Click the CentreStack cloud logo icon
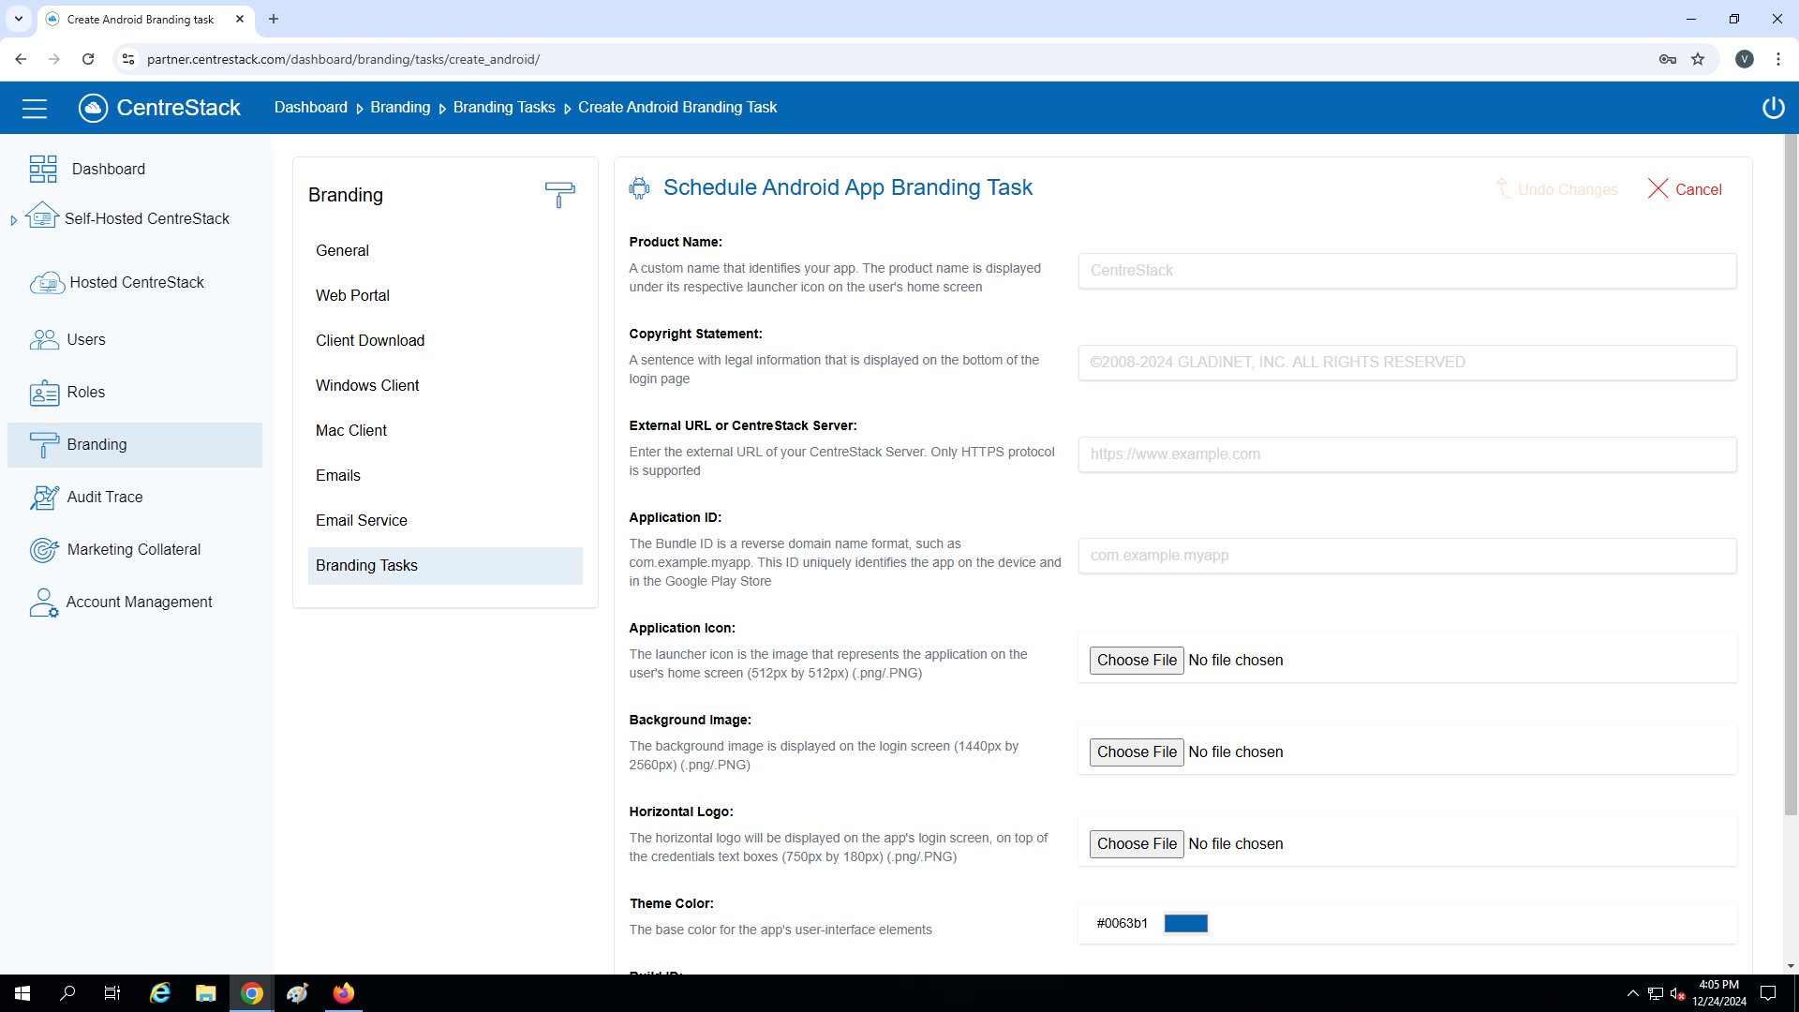 (93, 108)
